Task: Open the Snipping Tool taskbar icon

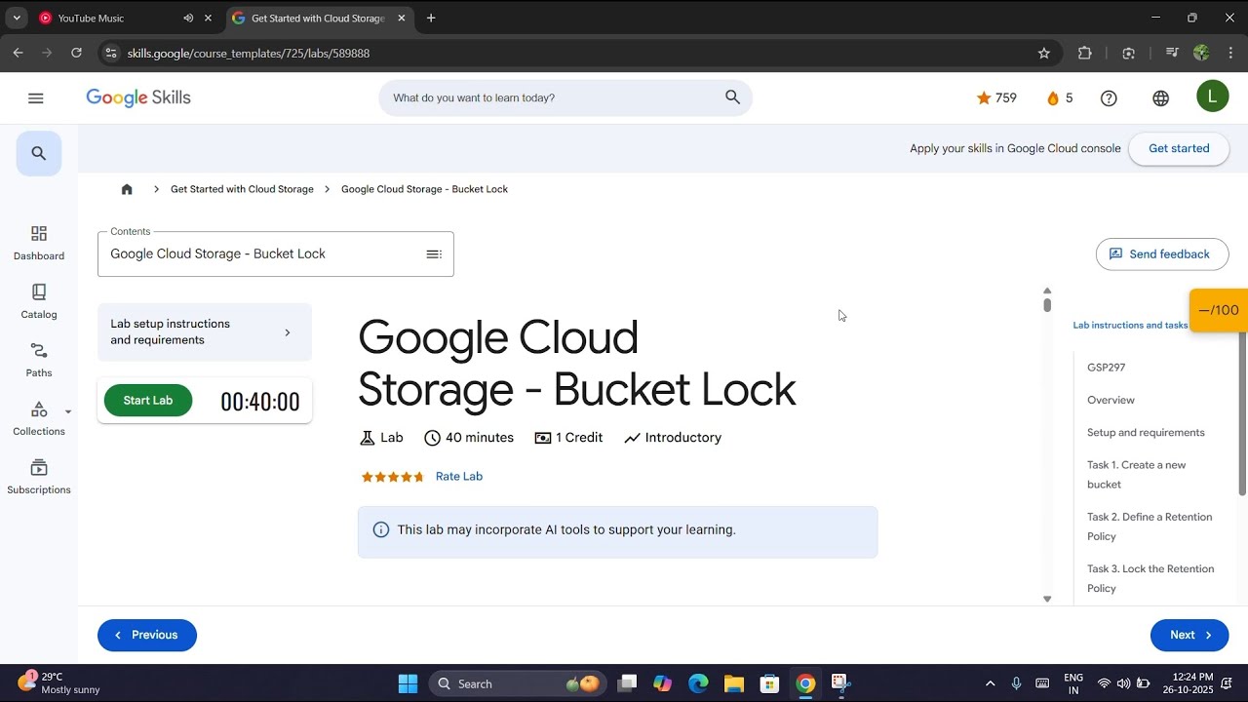Action: 840,683
